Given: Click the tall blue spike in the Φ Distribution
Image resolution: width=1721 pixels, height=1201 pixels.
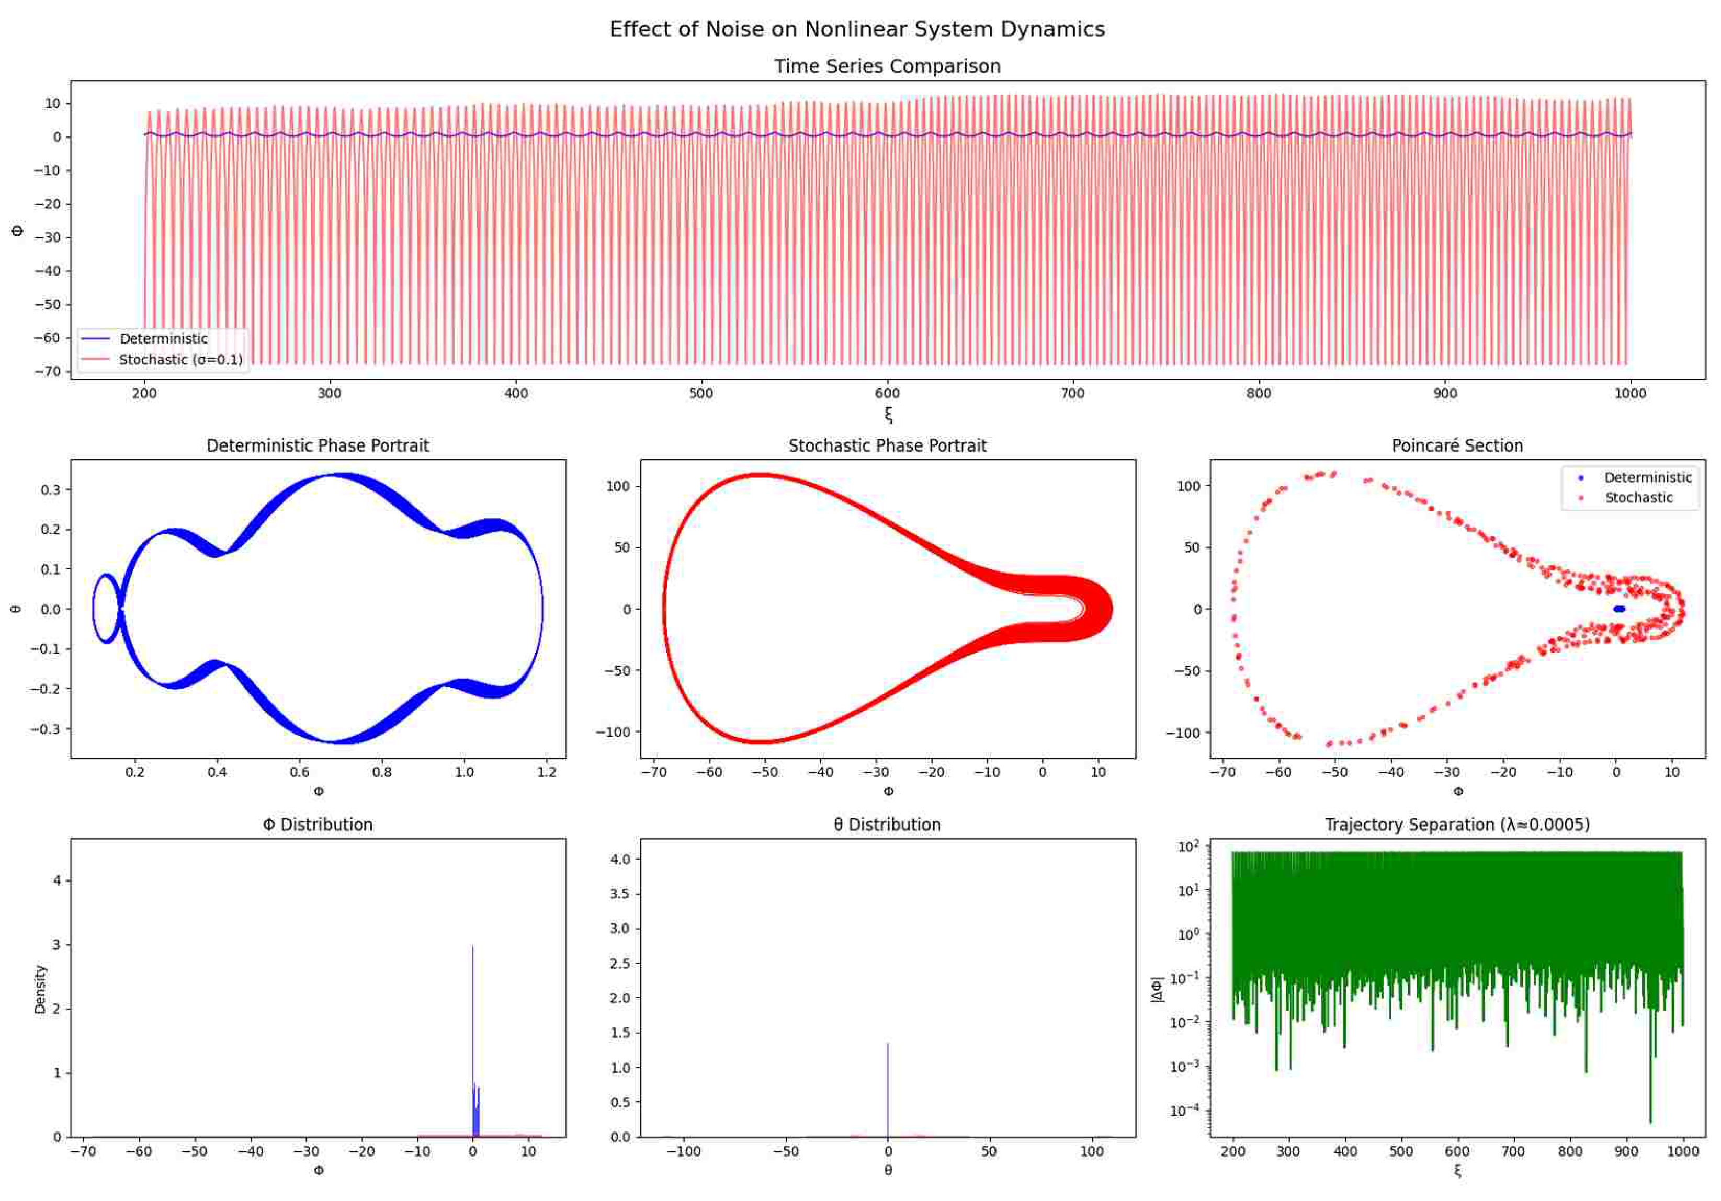Looking at the screenshot, I should 473,1042.
